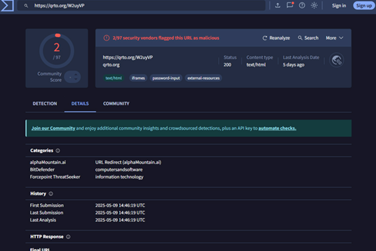Follow the automate checks link

pyautogui.click(x=277, y=128)
